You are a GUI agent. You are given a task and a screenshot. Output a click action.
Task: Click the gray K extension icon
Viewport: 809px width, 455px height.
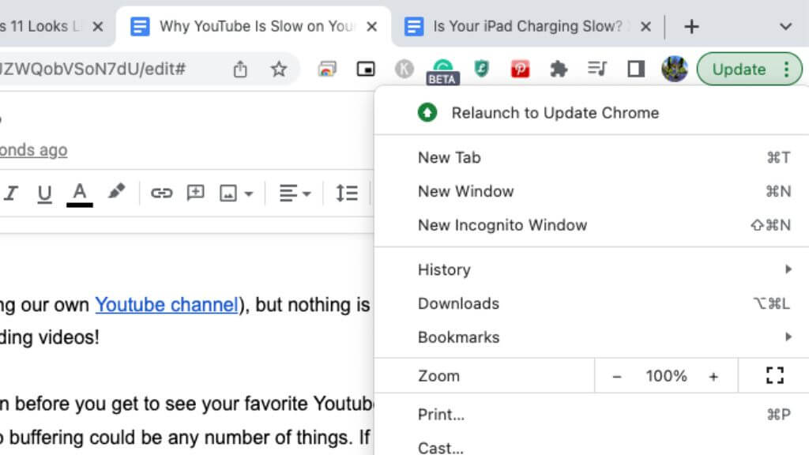coord(404,69)
